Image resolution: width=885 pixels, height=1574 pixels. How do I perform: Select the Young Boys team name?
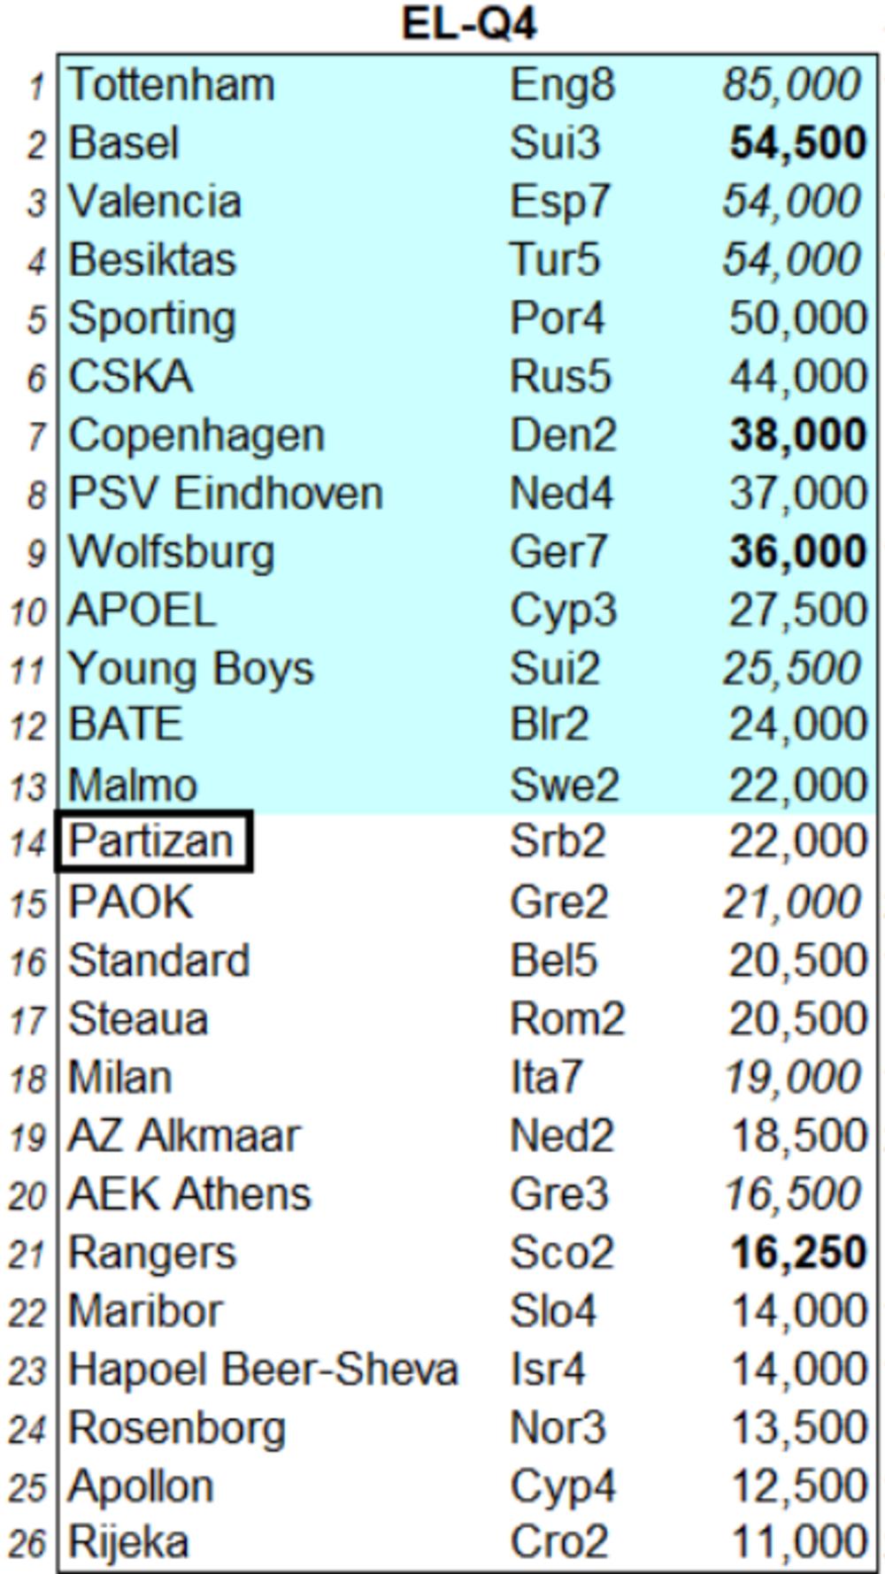pyautogui.click(x=190, y=669)
